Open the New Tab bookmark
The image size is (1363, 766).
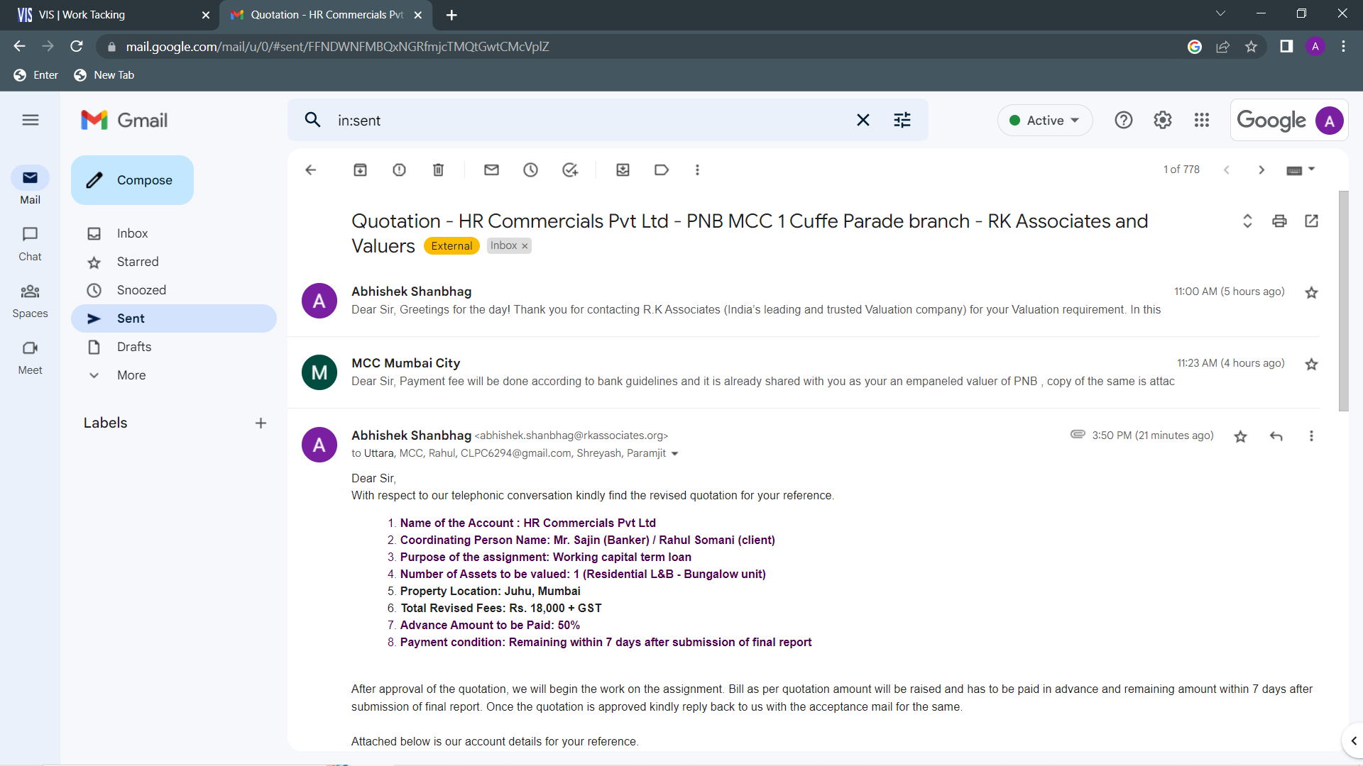click(104, 75)
